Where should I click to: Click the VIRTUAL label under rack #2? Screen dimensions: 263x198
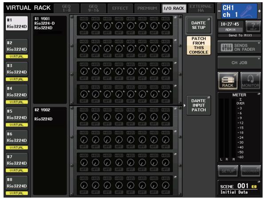16,57
